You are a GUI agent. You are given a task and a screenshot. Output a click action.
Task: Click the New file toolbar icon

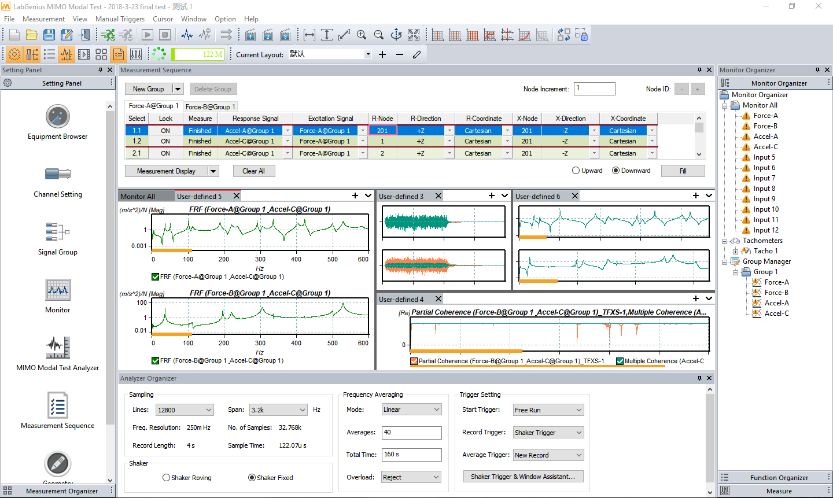[x=14, y=35]
